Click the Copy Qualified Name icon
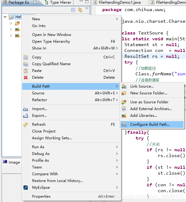This screenshot has height=202, width=186. 26,64
